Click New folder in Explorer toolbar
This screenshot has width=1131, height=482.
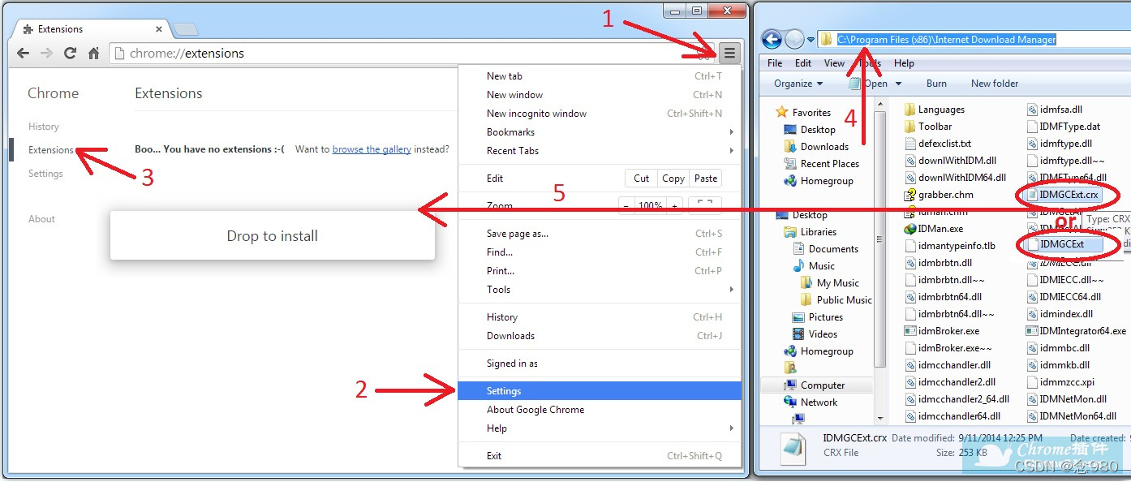[995, 84]
